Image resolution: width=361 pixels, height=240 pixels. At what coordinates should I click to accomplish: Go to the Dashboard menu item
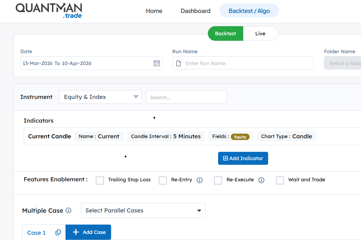(195, 11)
